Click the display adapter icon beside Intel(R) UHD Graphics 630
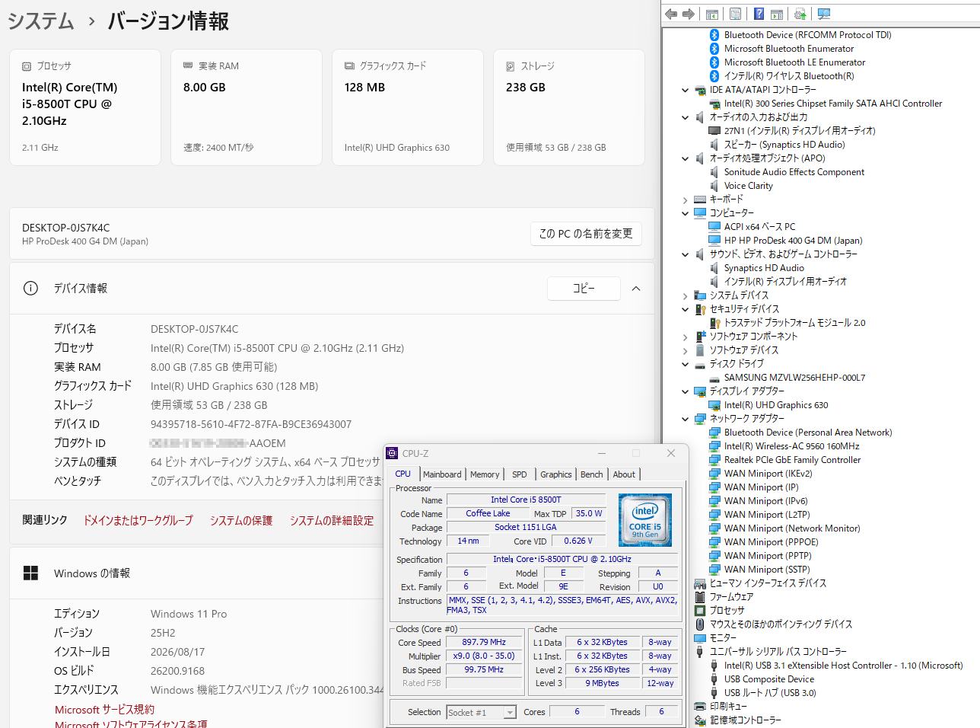 (714, 405)
